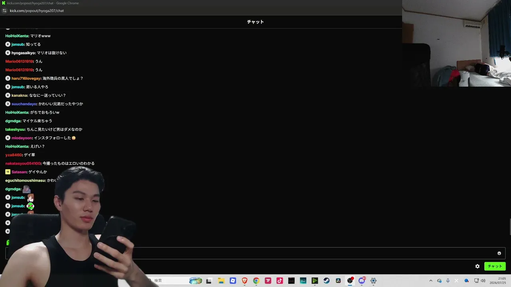
Task: Launch Brave browser from the taskbar
Action: click(x=245, y=281)
